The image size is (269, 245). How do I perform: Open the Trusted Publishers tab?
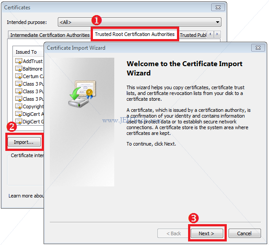point(193,35)
